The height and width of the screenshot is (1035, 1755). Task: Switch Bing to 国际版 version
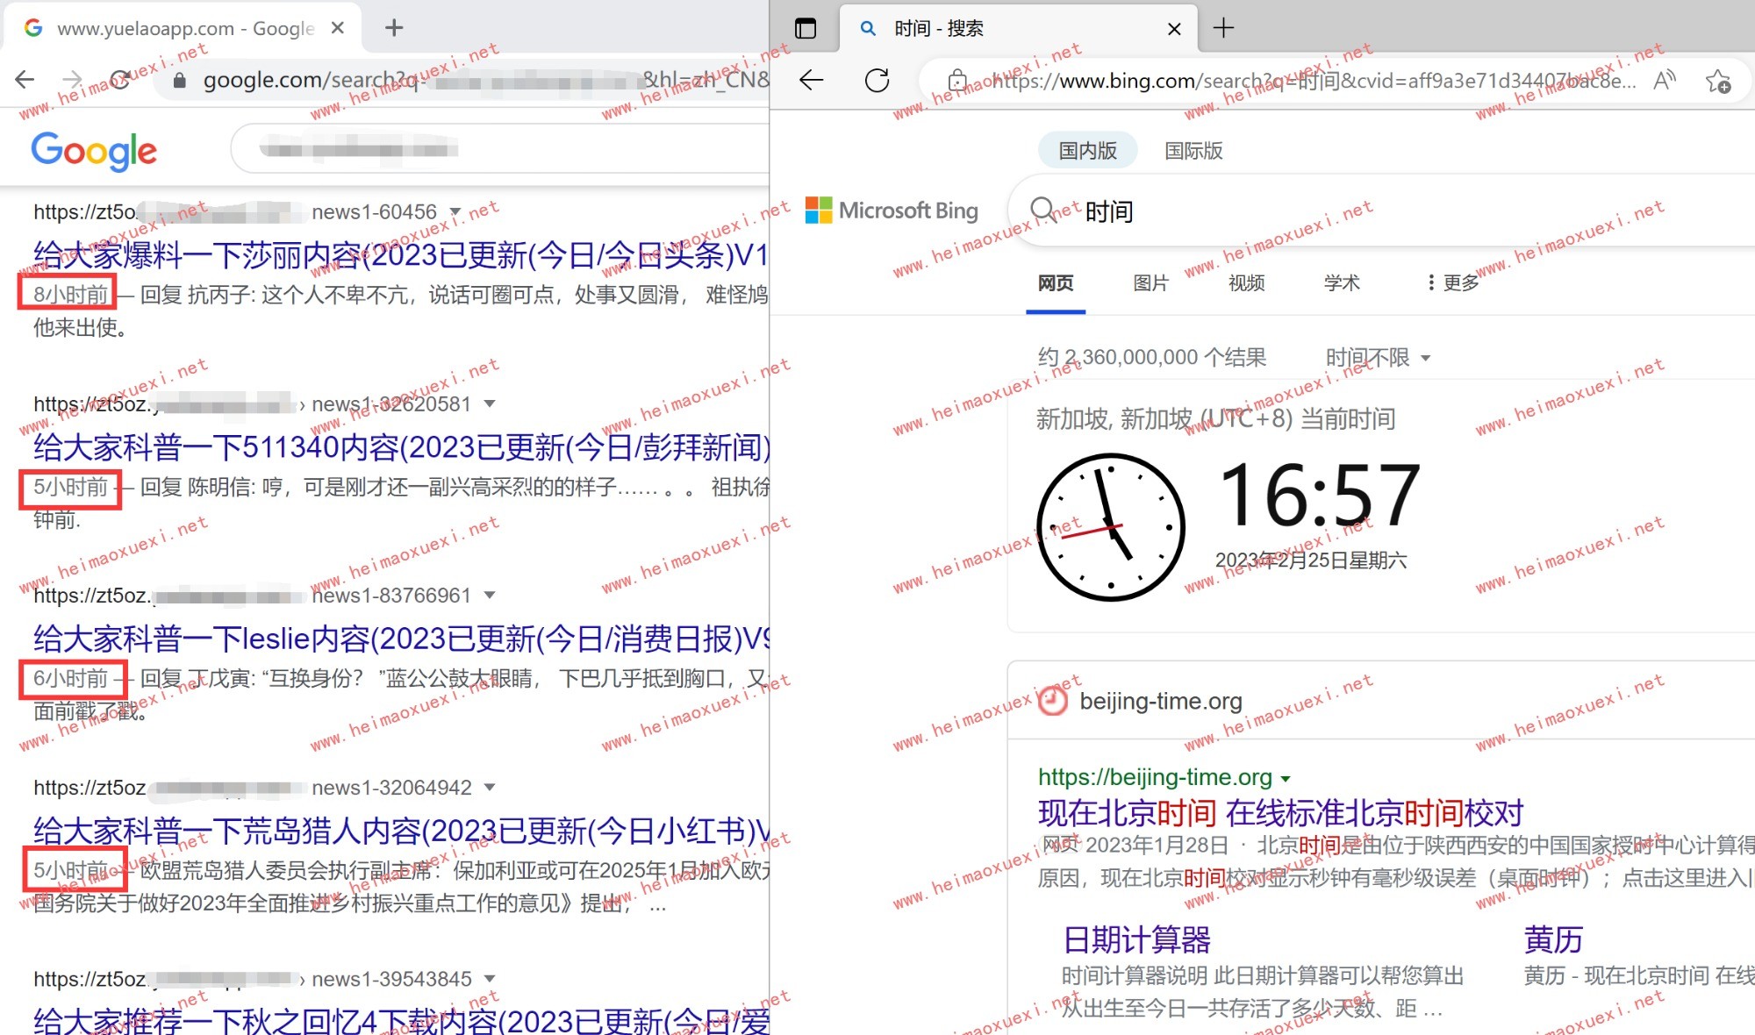[1193, 151]
